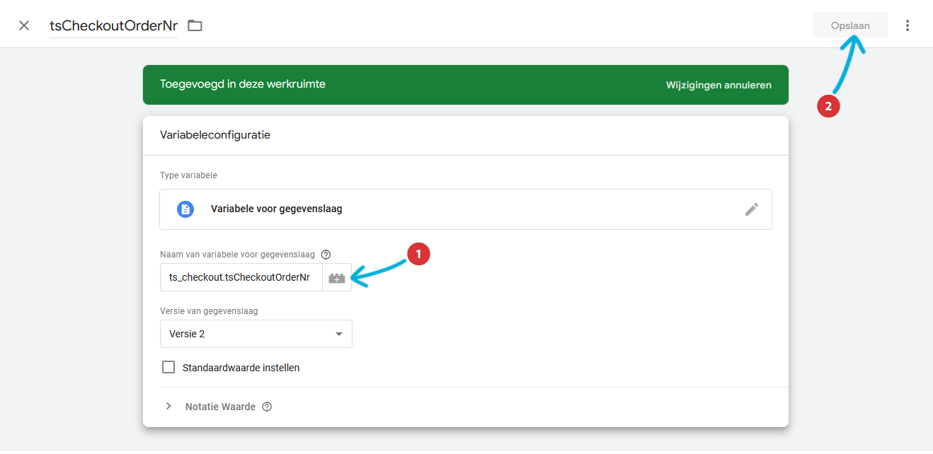Click the Notatie Waarde label

pos(220,407)
